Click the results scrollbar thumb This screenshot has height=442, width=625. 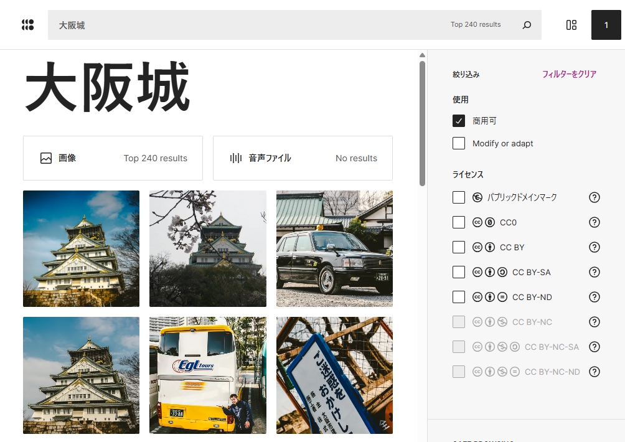tap(422, 123)
